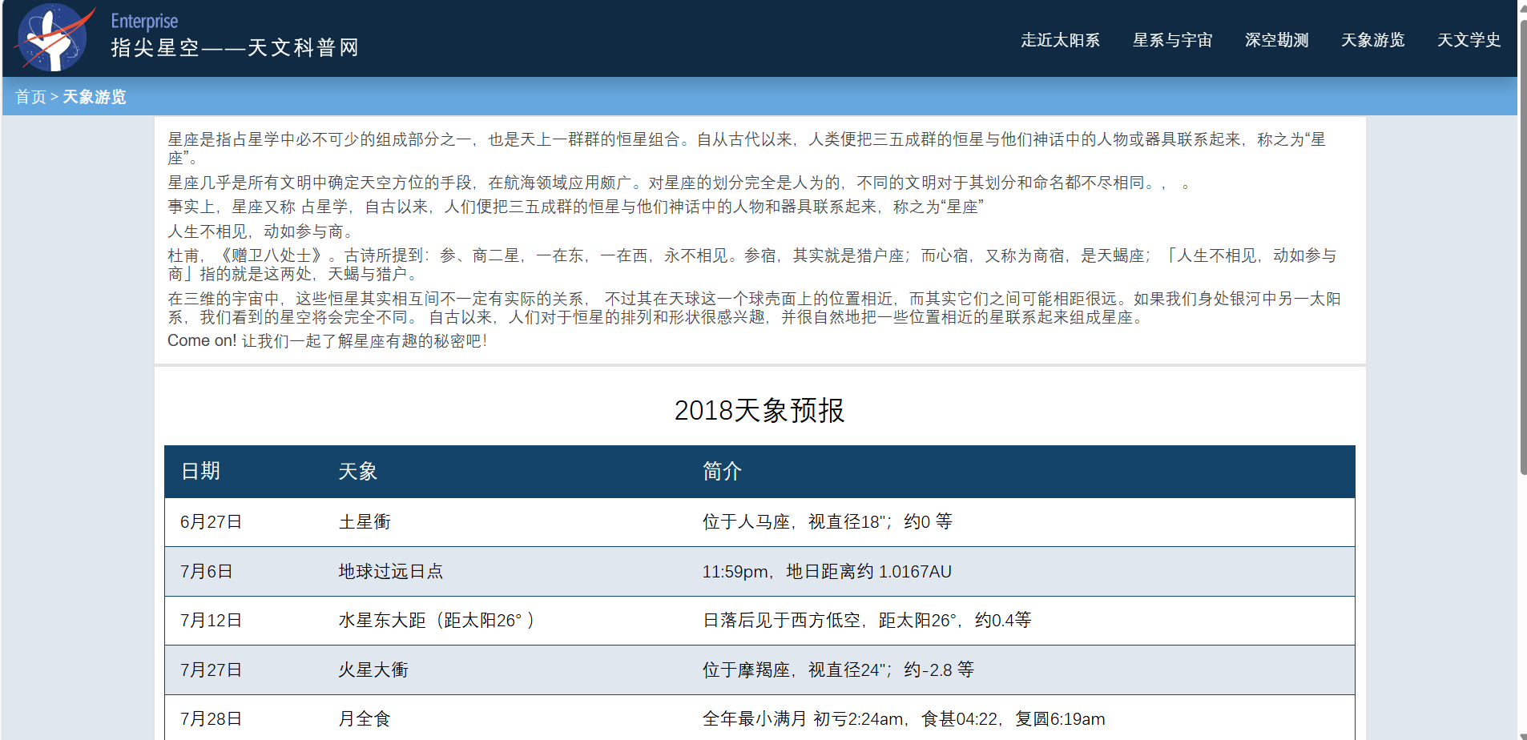The image size is (1527, 740).
Task: Click the site title 指尖星空——天文科普网
Action: point(235,48)
